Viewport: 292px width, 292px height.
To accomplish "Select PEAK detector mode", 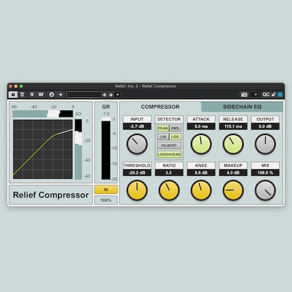I will (163, 128).
